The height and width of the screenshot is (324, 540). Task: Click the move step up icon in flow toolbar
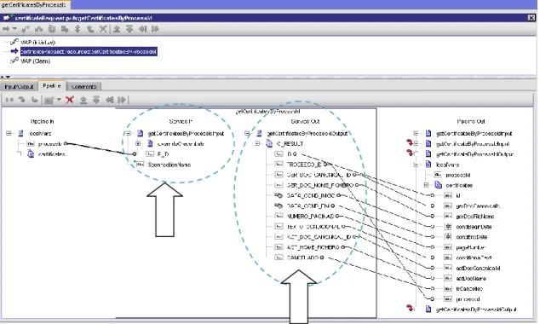(x=117, y=29)
